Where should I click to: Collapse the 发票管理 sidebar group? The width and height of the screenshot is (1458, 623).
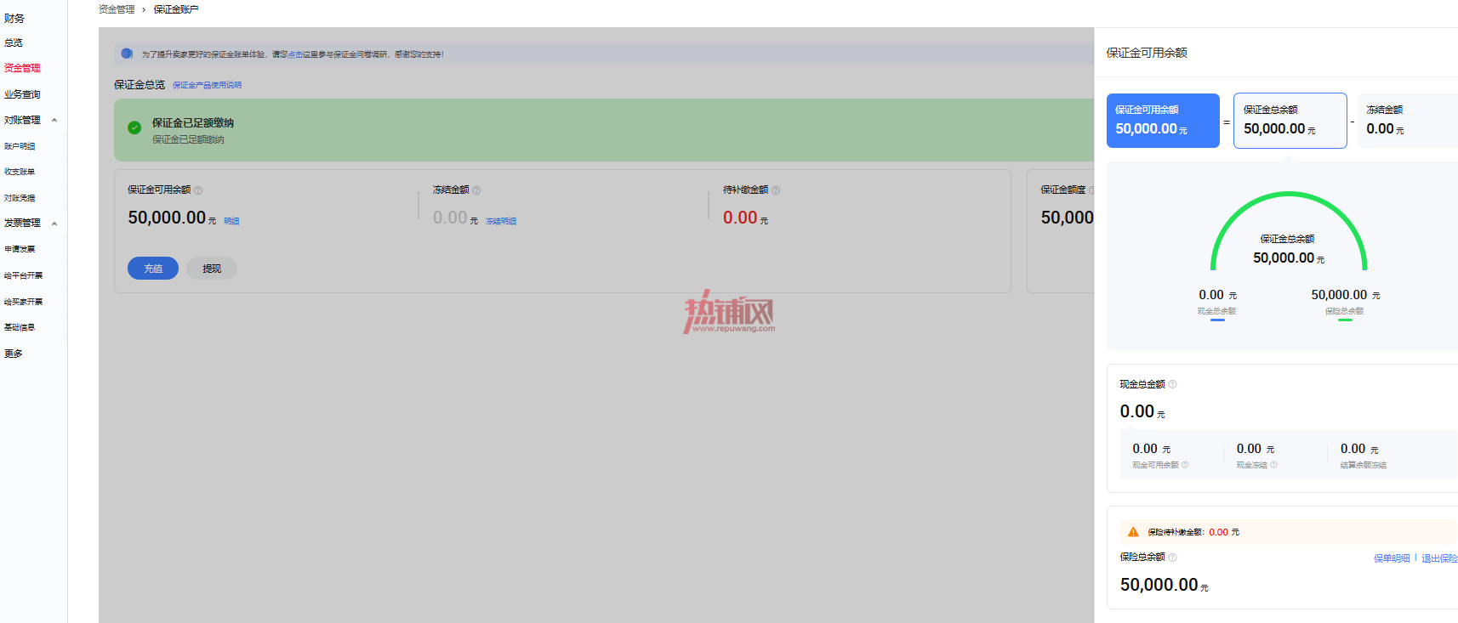[54, 224]
